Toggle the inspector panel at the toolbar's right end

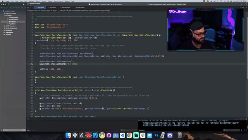(246, 4)
